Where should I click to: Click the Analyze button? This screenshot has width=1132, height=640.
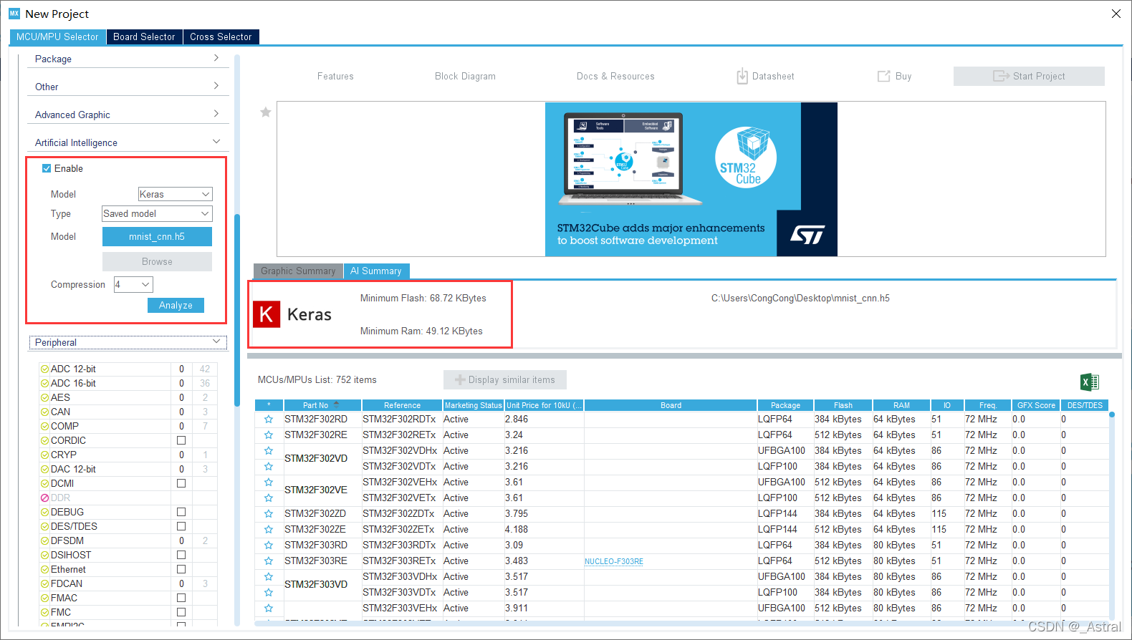176,305
